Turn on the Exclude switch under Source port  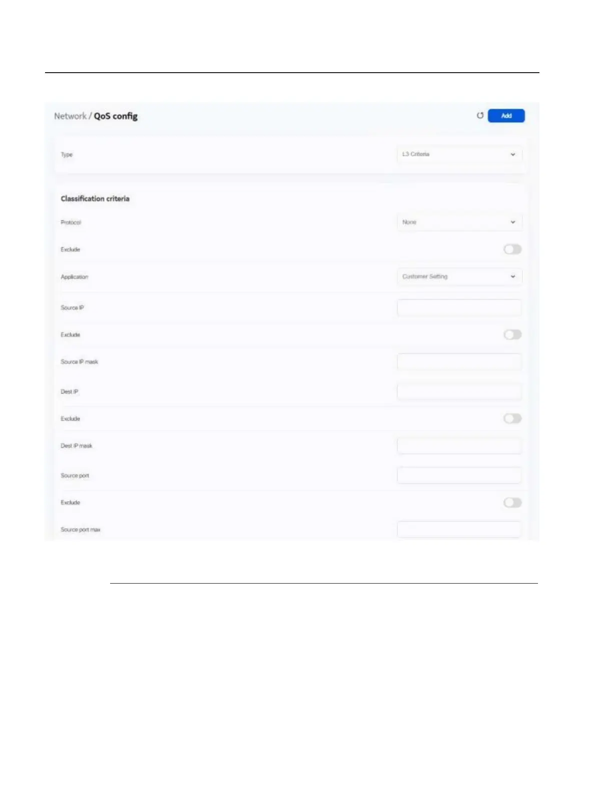[512, 502]
